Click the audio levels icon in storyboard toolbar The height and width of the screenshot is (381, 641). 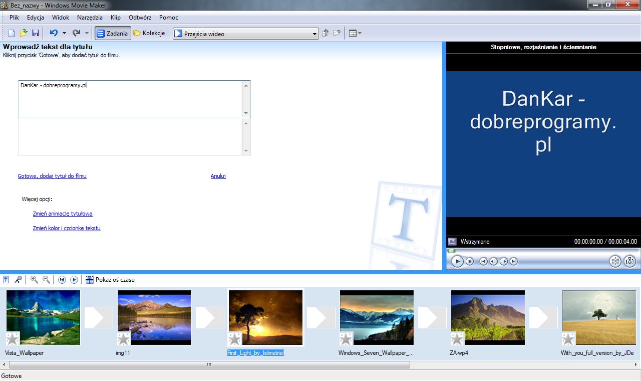tap(6, 280)
